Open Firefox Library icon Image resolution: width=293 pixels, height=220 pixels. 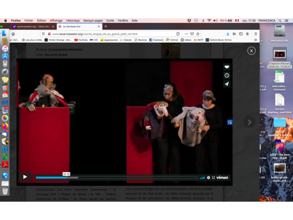tap(234, 34)
